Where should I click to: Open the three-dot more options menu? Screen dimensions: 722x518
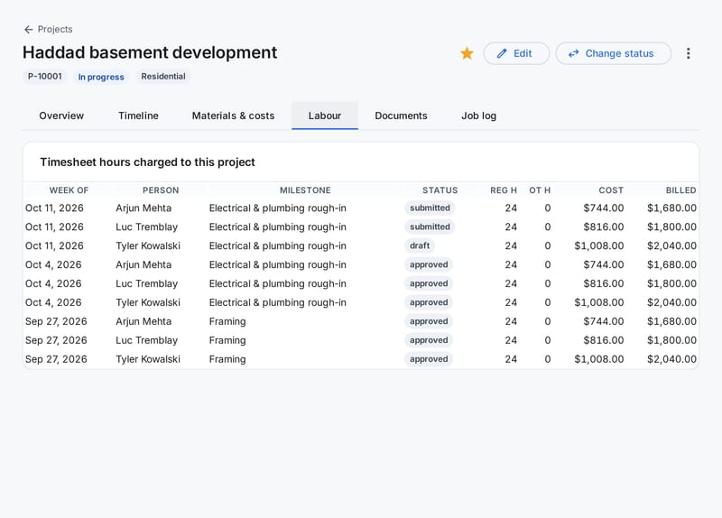click(688, 53)
